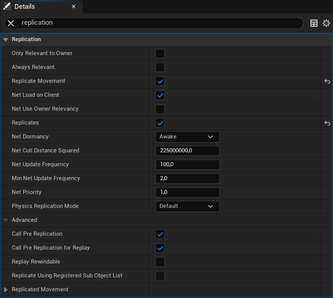
Task: Click the Replay Rewindable label
Action: tap(36, 261)
